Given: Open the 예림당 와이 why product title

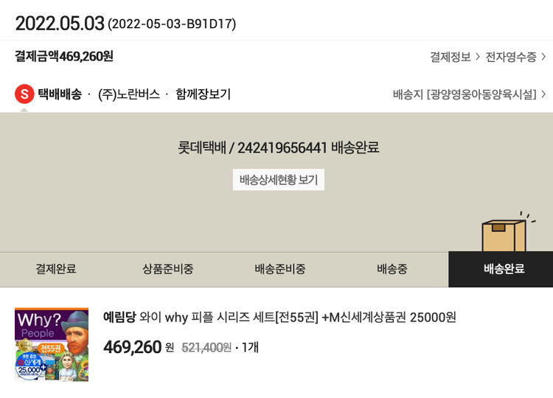Looking at the screenshot, I should point(279,318).
